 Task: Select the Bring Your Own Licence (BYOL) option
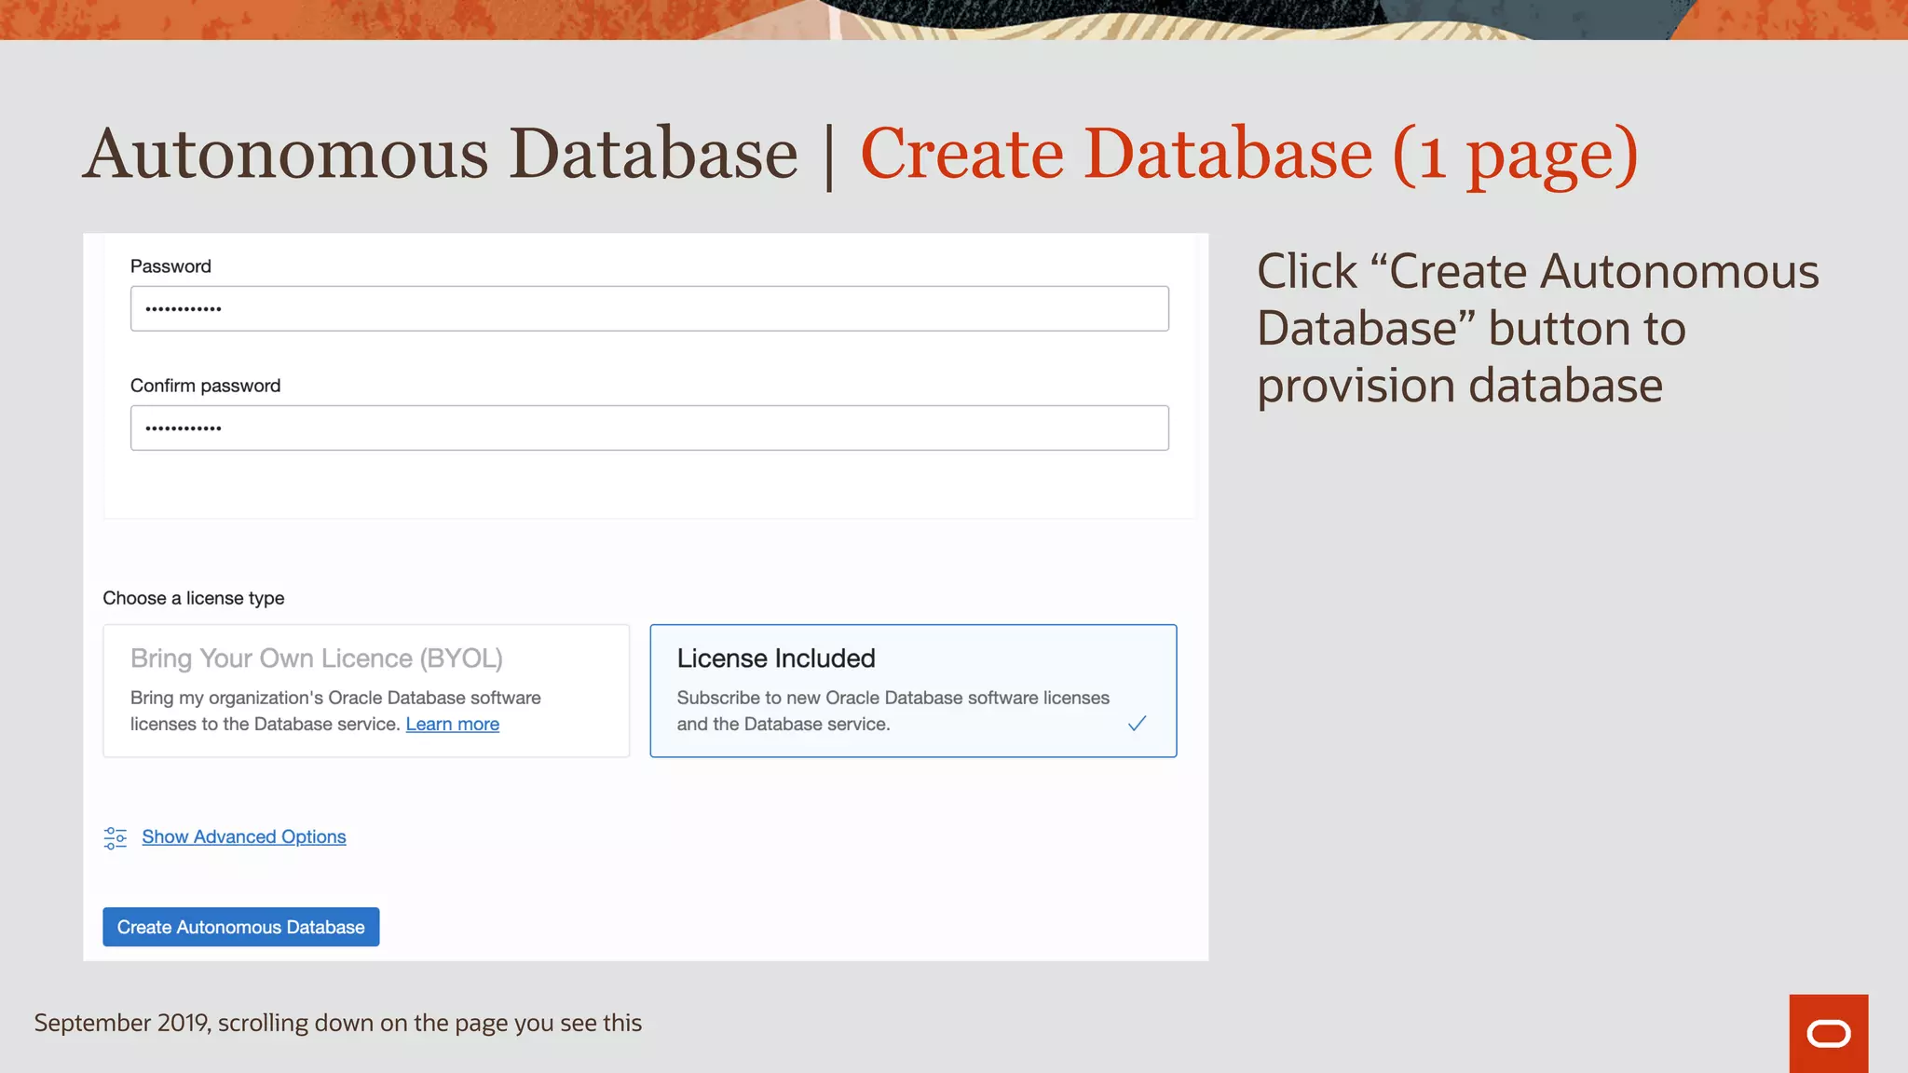366,690
